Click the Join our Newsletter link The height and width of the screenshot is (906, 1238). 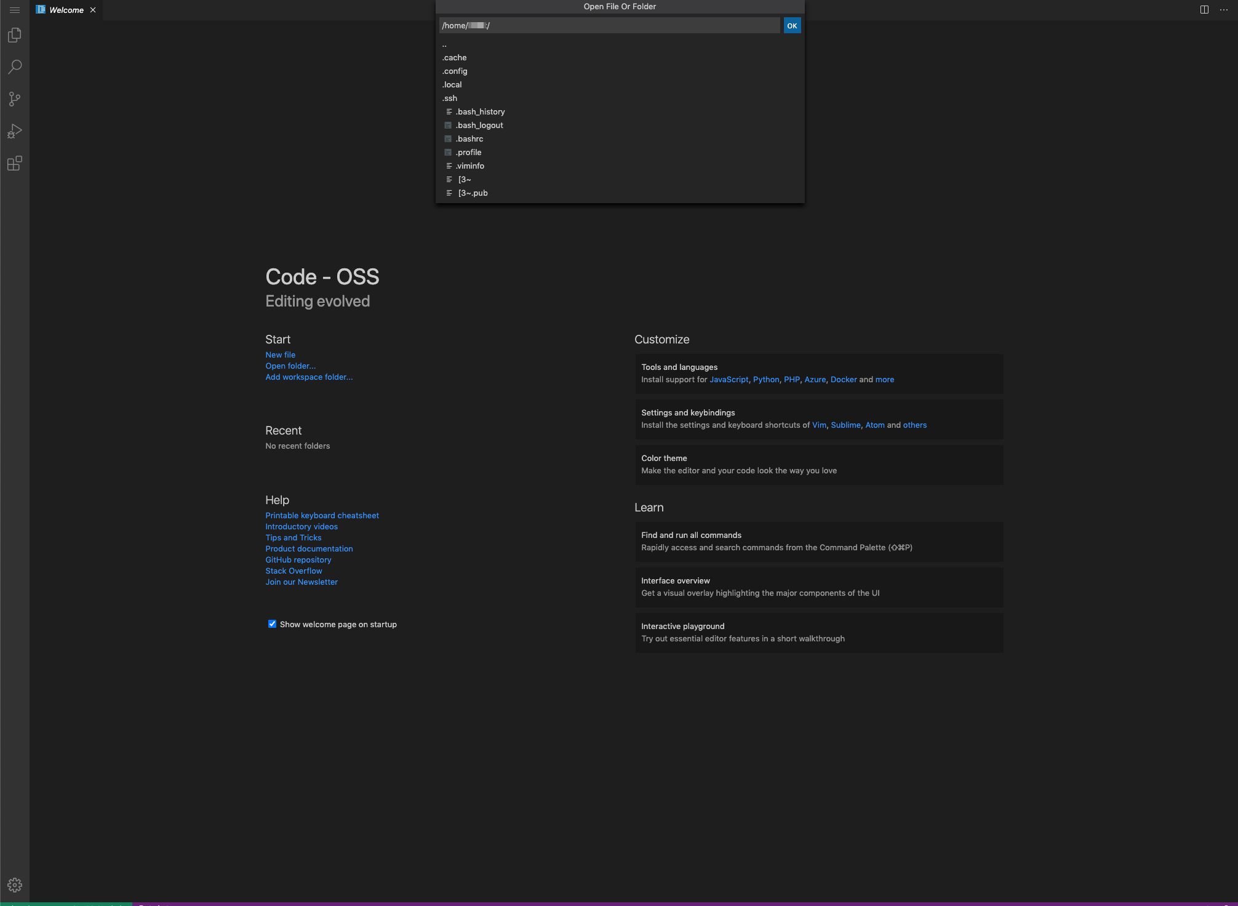[302, 582]
